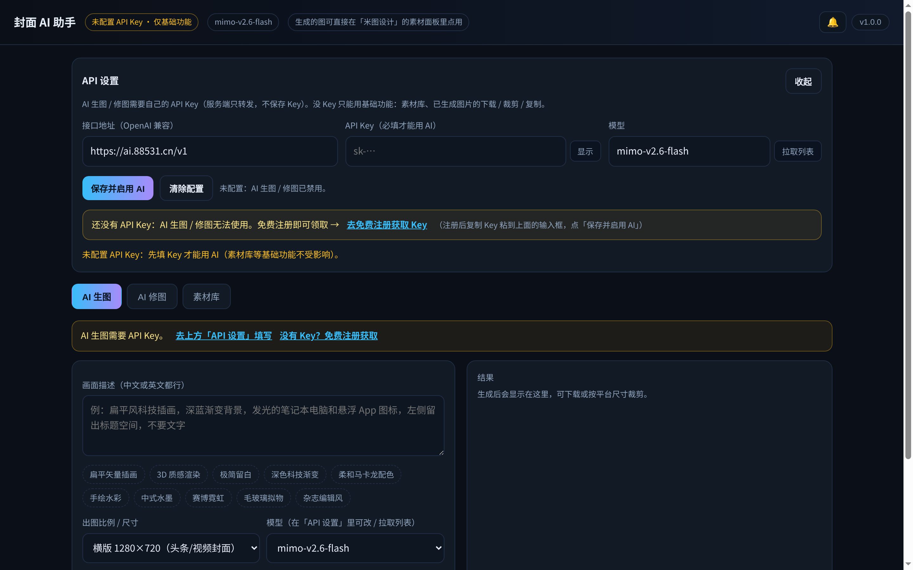Switch to the 素材库 tab

[206, 297]
